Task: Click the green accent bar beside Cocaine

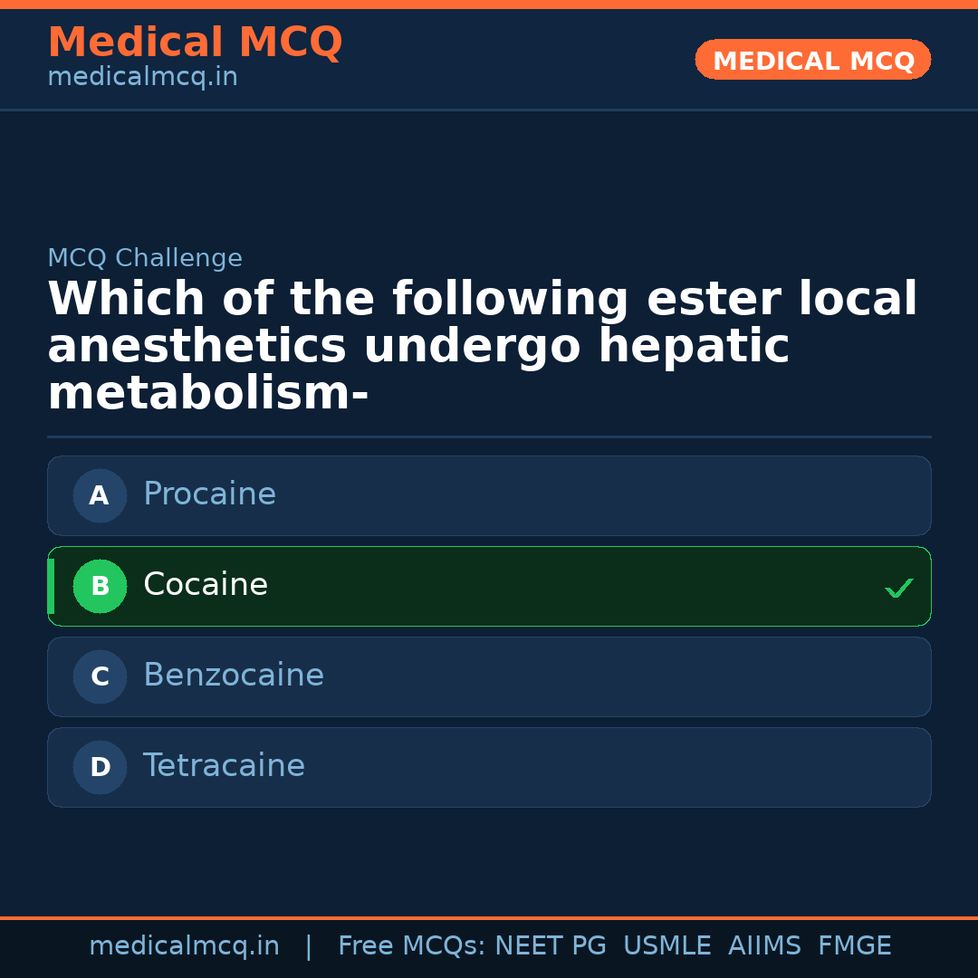Action: pos(51,586)
